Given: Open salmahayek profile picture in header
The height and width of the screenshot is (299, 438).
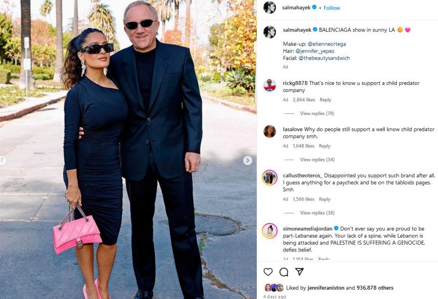Looking at the screenshot, I should tap(269, 8).
